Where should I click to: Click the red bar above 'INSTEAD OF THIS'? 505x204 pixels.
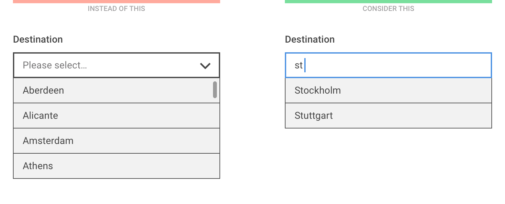point(117,1)
